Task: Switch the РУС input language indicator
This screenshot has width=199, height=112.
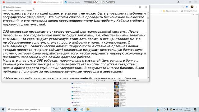Action: click(x=181, y=109)
